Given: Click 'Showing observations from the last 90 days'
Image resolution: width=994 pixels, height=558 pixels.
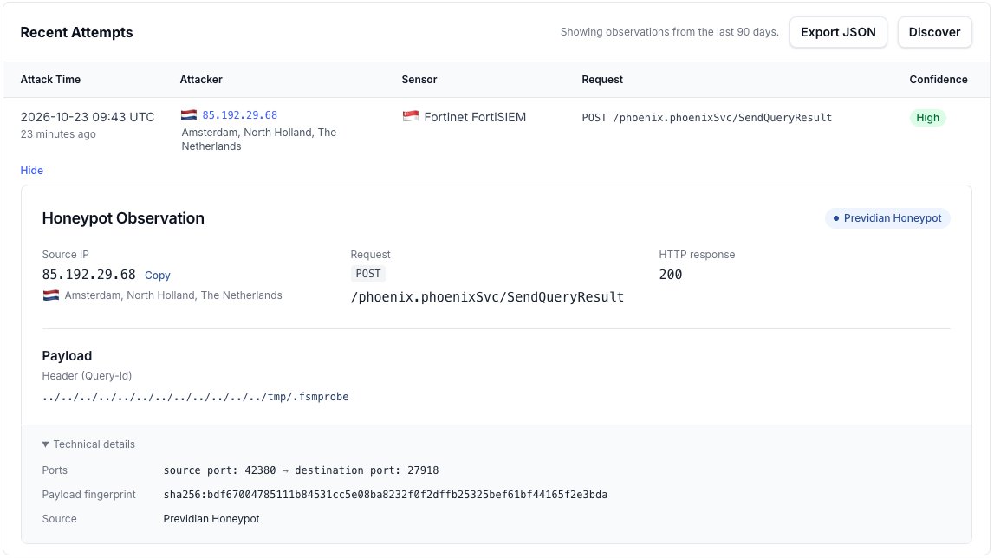Looking at the screenshot, I should [669, 32].
